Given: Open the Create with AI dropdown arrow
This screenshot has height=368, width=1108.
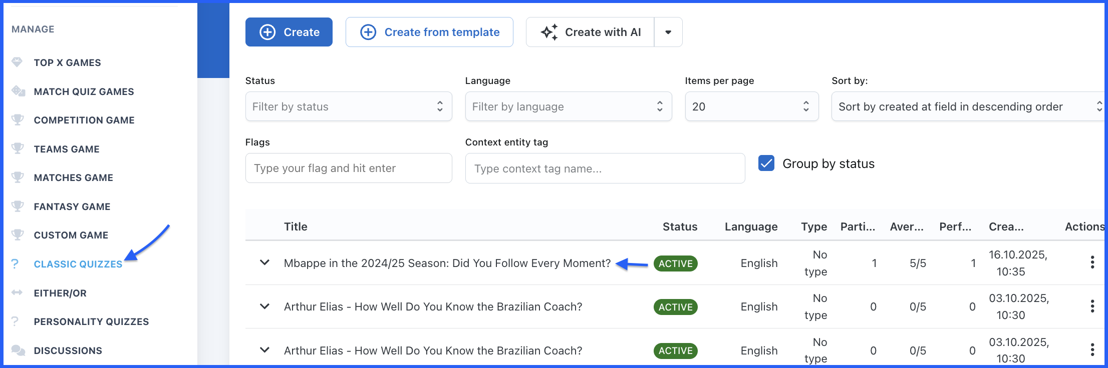Looking at the screenshot, I should (x=668, y=32).
